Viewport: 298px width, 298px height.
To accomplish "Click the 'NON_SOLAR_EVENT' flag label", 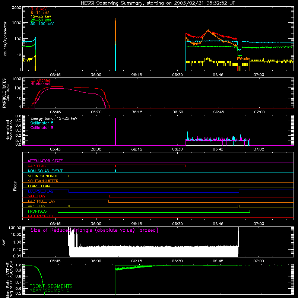I will 45,171.
